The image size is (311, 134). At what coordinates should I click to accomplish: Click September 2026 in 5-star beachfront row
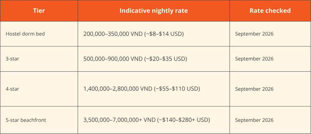(254, 120)
